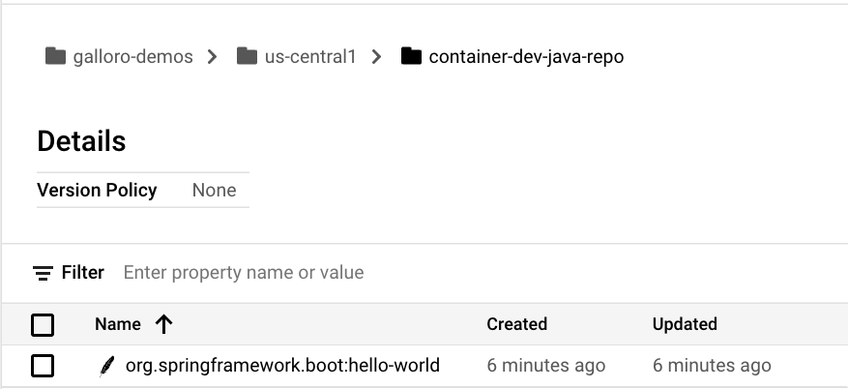Click the chevron after galloro-demos

(212, 57)
